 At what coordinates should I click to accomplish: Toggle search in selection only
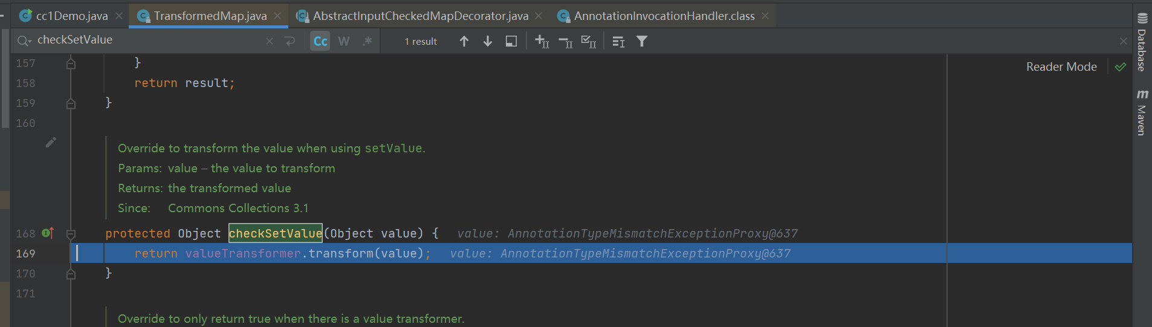tap(511, 41)
